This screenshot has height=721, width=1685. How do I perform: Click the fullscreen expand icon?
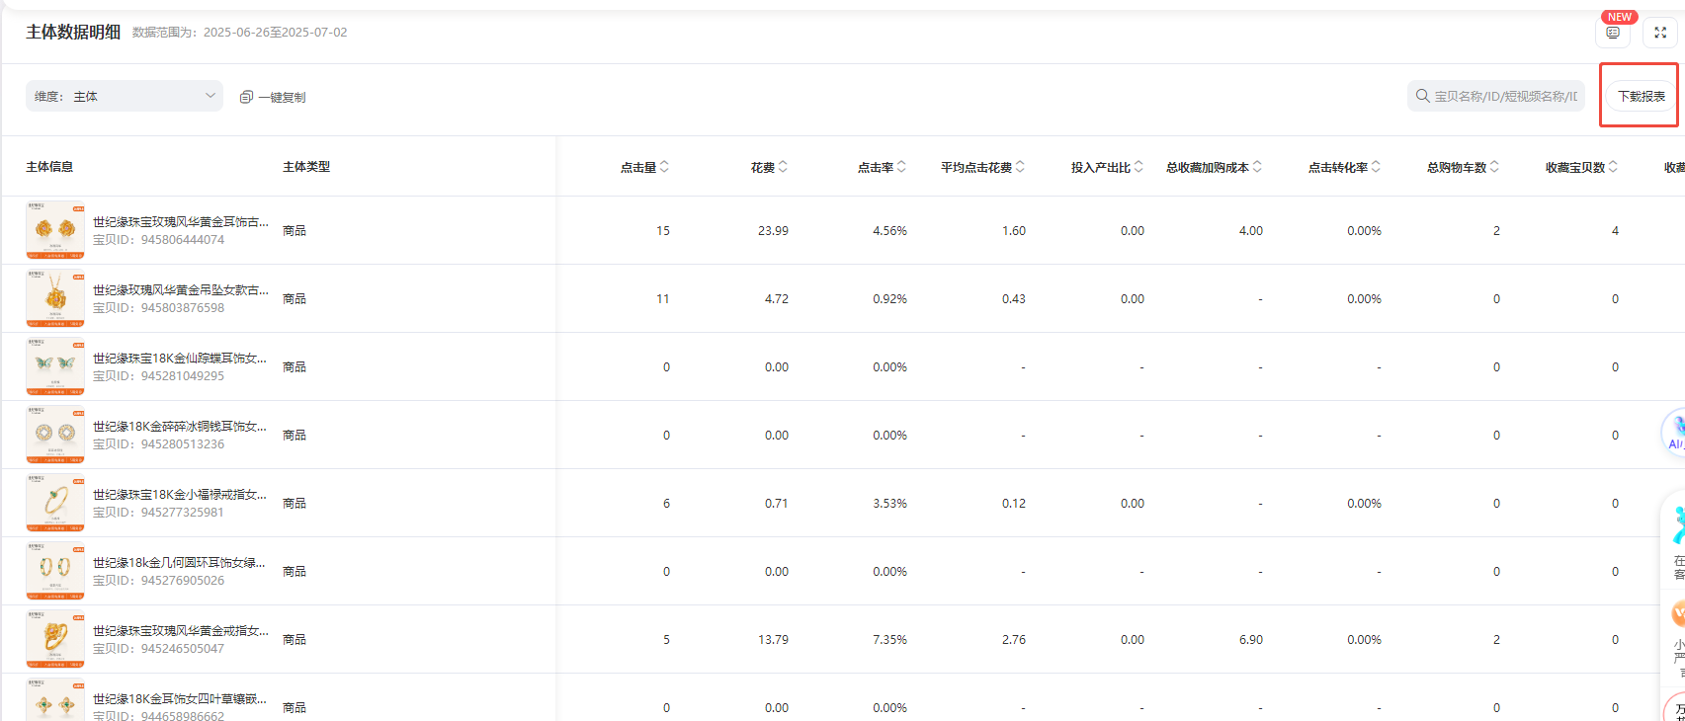(x=1660, y=33)
